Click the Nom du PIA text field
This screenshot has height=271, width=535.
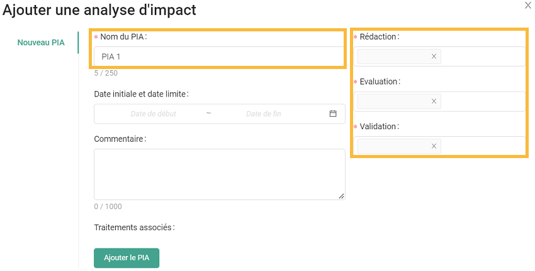(219, 56)
